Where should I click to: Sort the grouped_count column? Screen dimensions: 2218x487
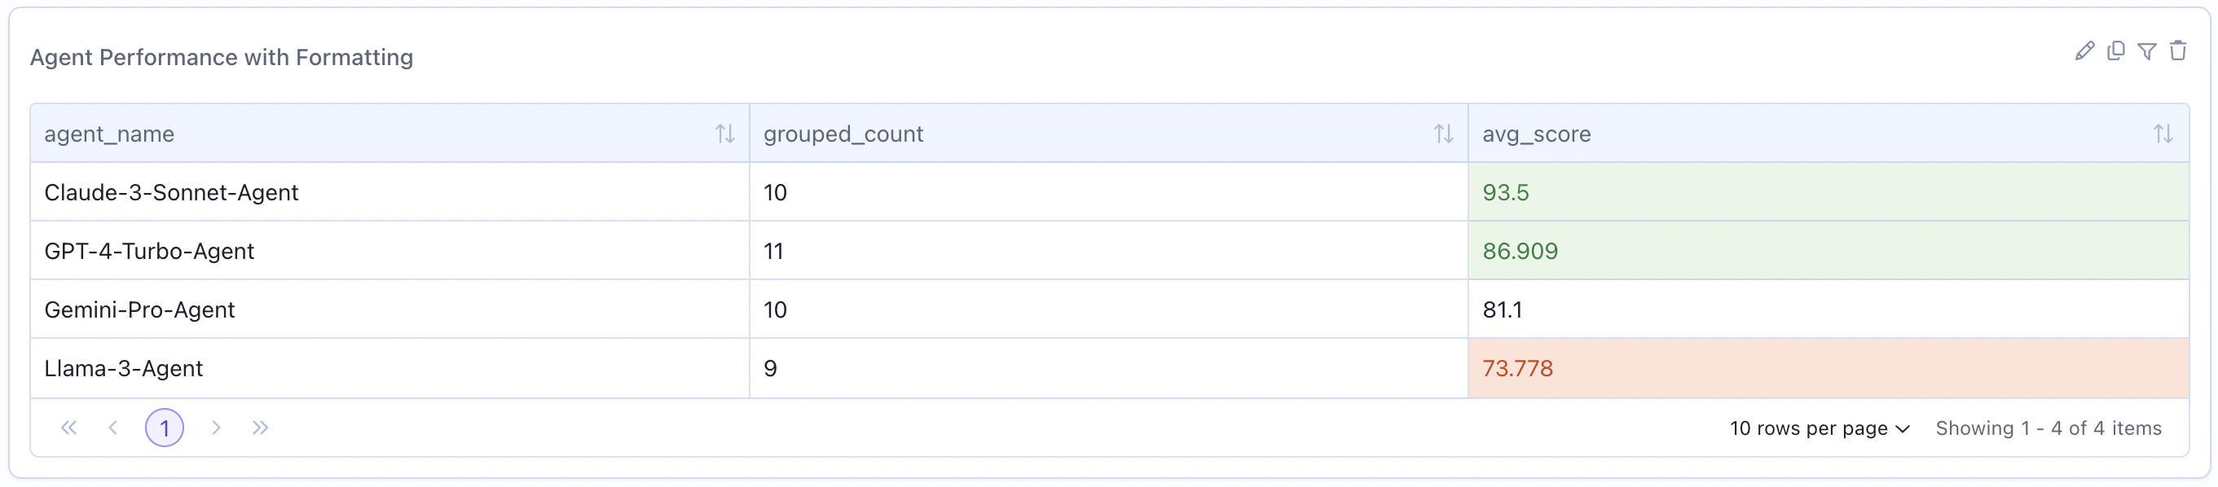[1443, 134]
